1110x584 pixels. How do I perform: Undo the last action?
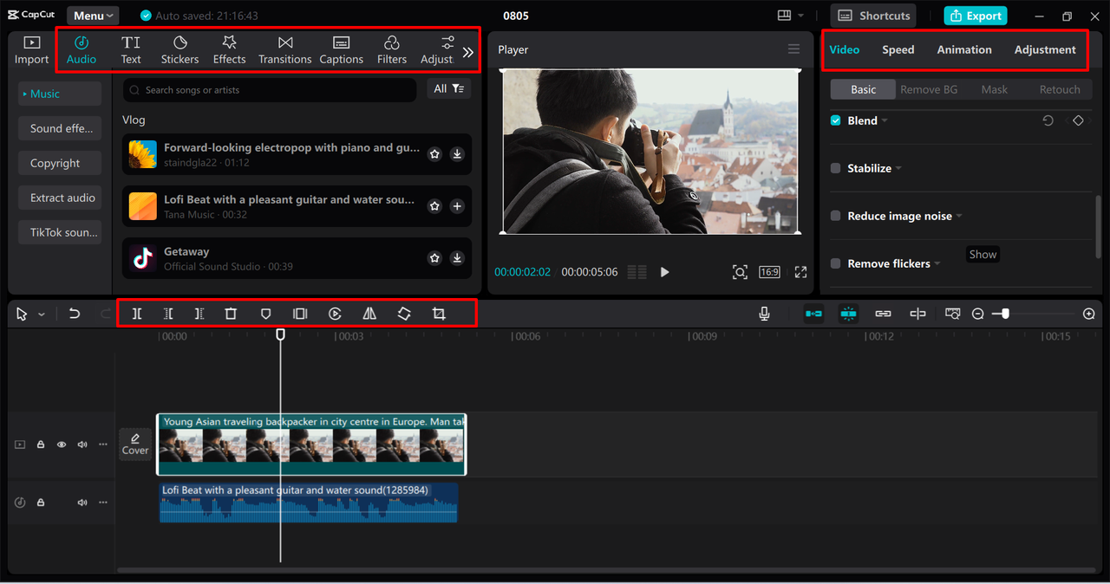(75, 314)
